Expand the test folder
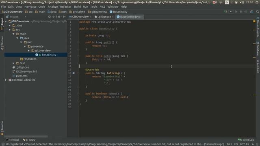 (x=13, y=63)
